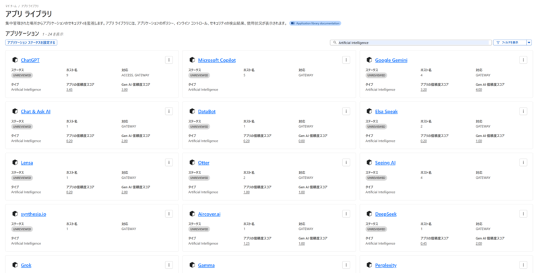539x273 pixels.
Task: Click the ChatGPT app confidence score value
Action: click(69, 89)
